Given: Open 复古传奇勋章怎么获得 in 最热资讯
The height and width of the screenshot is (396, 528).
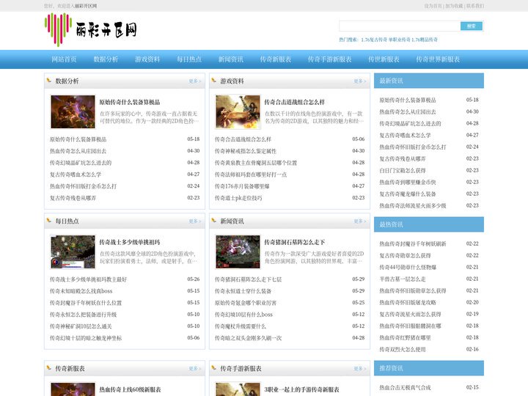Looking at the screenshot, I should (x=405, y=256).
